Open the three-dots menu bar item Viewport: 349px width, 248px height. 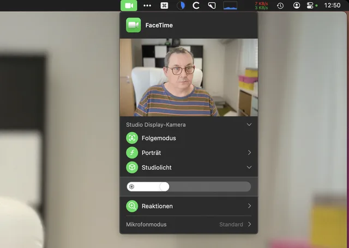147,6
